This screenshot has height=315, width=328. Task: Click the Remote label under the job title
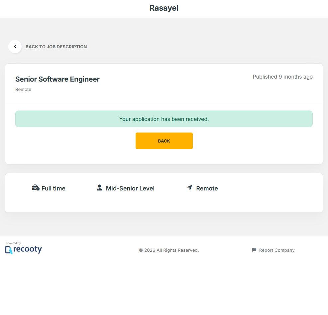[23, 89]
